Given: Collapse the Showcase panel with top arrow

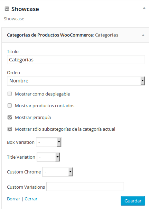Looking at the screenshot, I should point(144,8).
